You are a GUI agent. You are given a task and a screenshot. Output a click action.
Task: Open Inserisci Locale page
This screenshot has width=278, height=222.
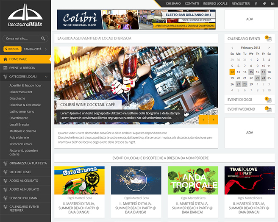tap(215, 3)
